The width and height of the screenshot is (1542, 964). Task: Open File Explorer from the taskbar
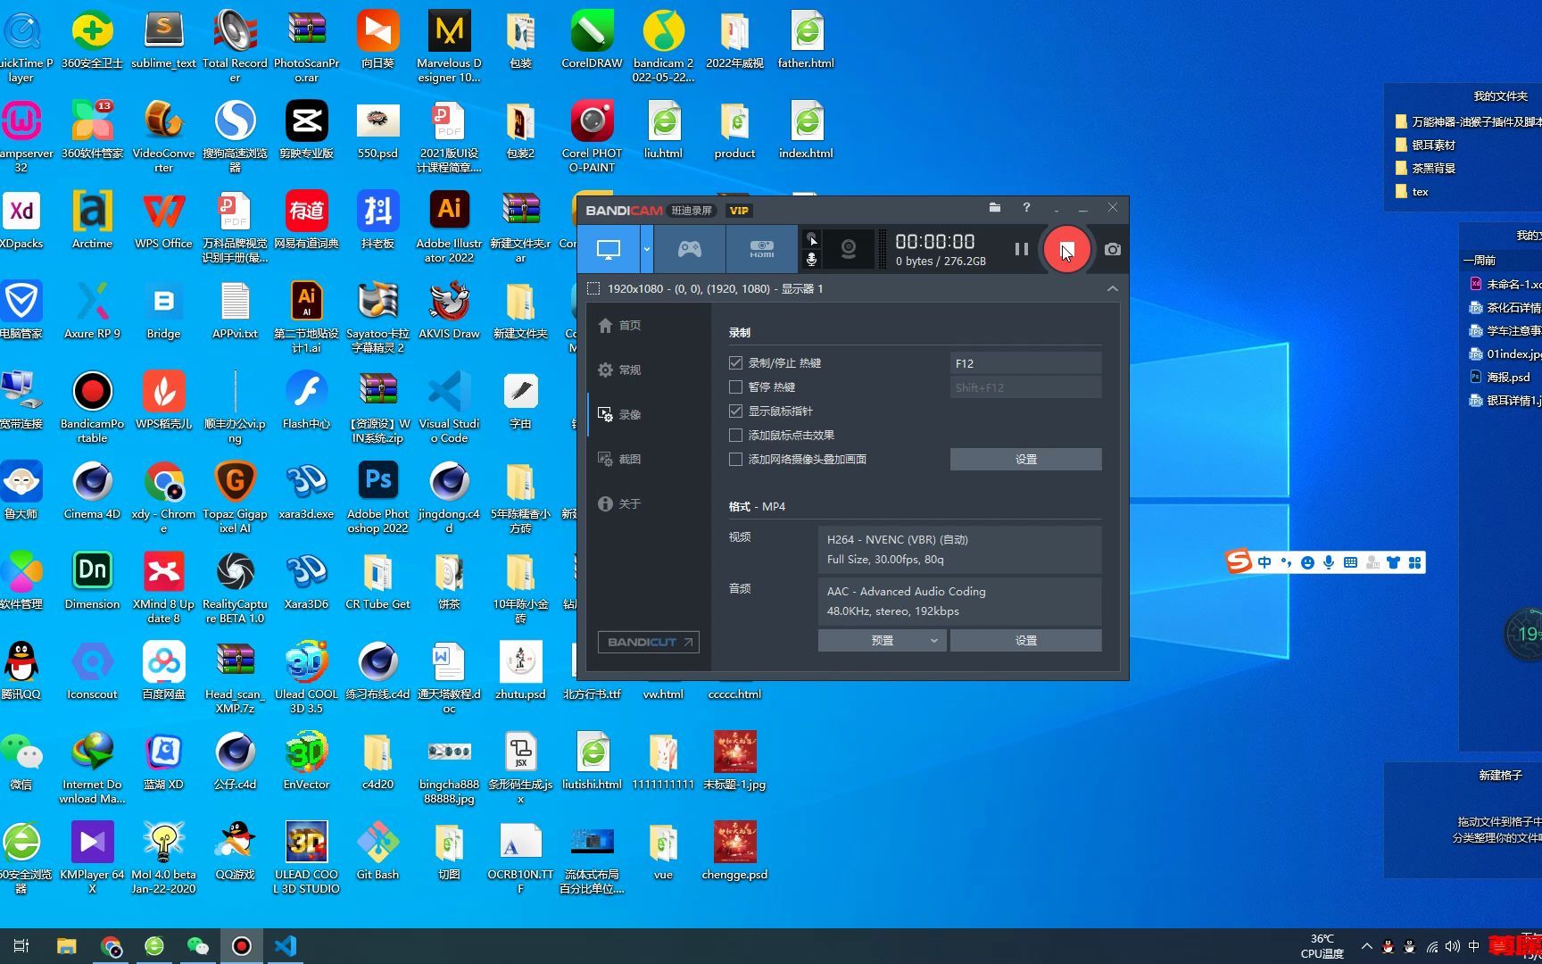(x=67, y=946)
